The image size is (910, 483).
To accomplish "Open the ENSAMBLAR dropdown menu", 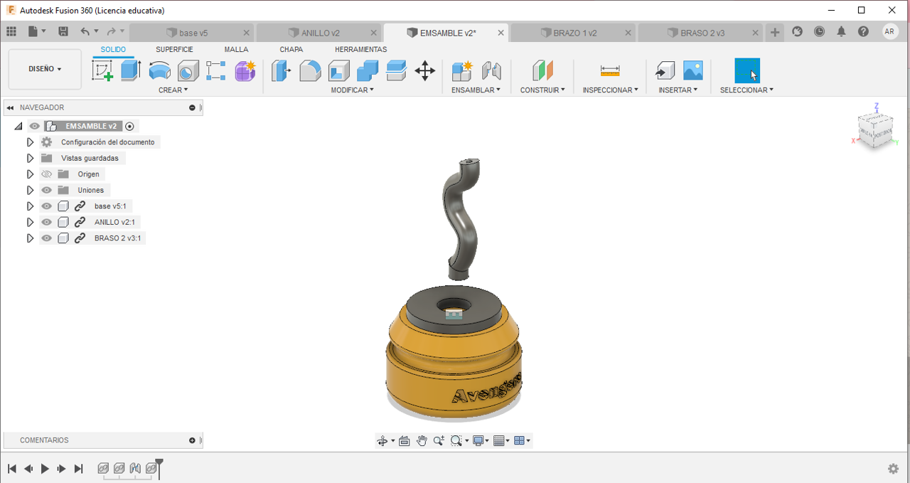I will pyautogui.click(x=476, y=90).
